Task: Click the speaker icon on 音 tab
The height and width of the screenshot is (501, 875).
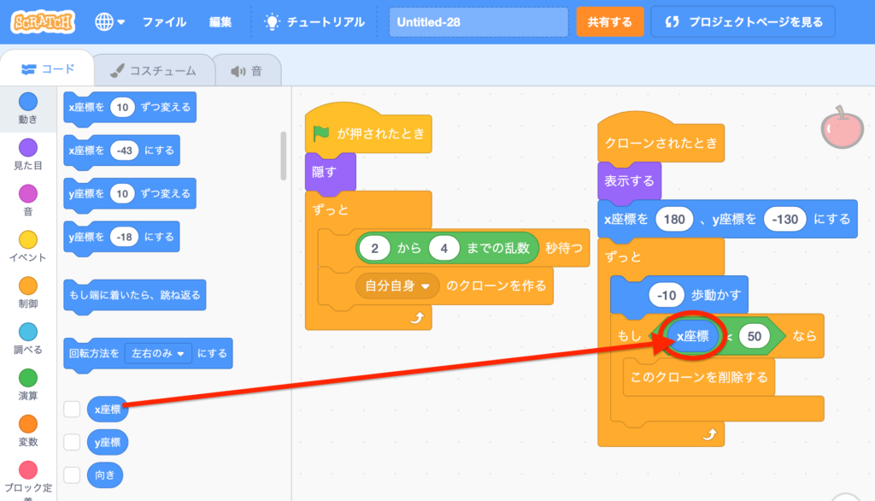Action: click(238, 71)
